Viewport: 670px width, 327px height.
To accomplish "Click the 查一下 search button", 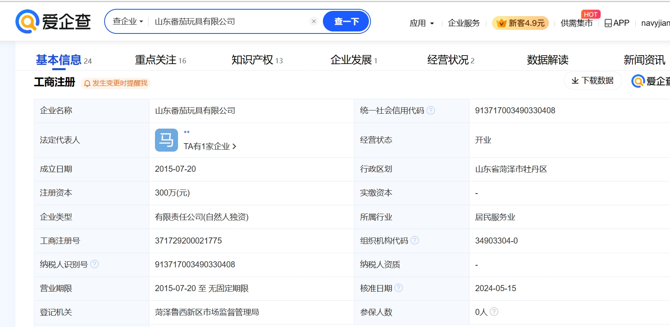I will pyautogui.click(x=346, y=21).
